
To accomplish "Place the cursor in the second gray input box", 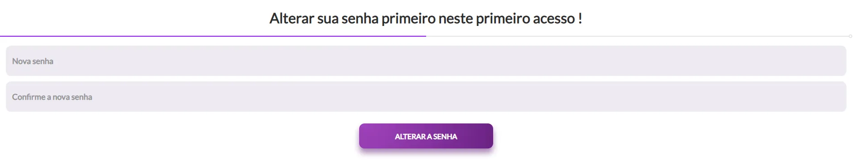I will [x=426, y=97].
